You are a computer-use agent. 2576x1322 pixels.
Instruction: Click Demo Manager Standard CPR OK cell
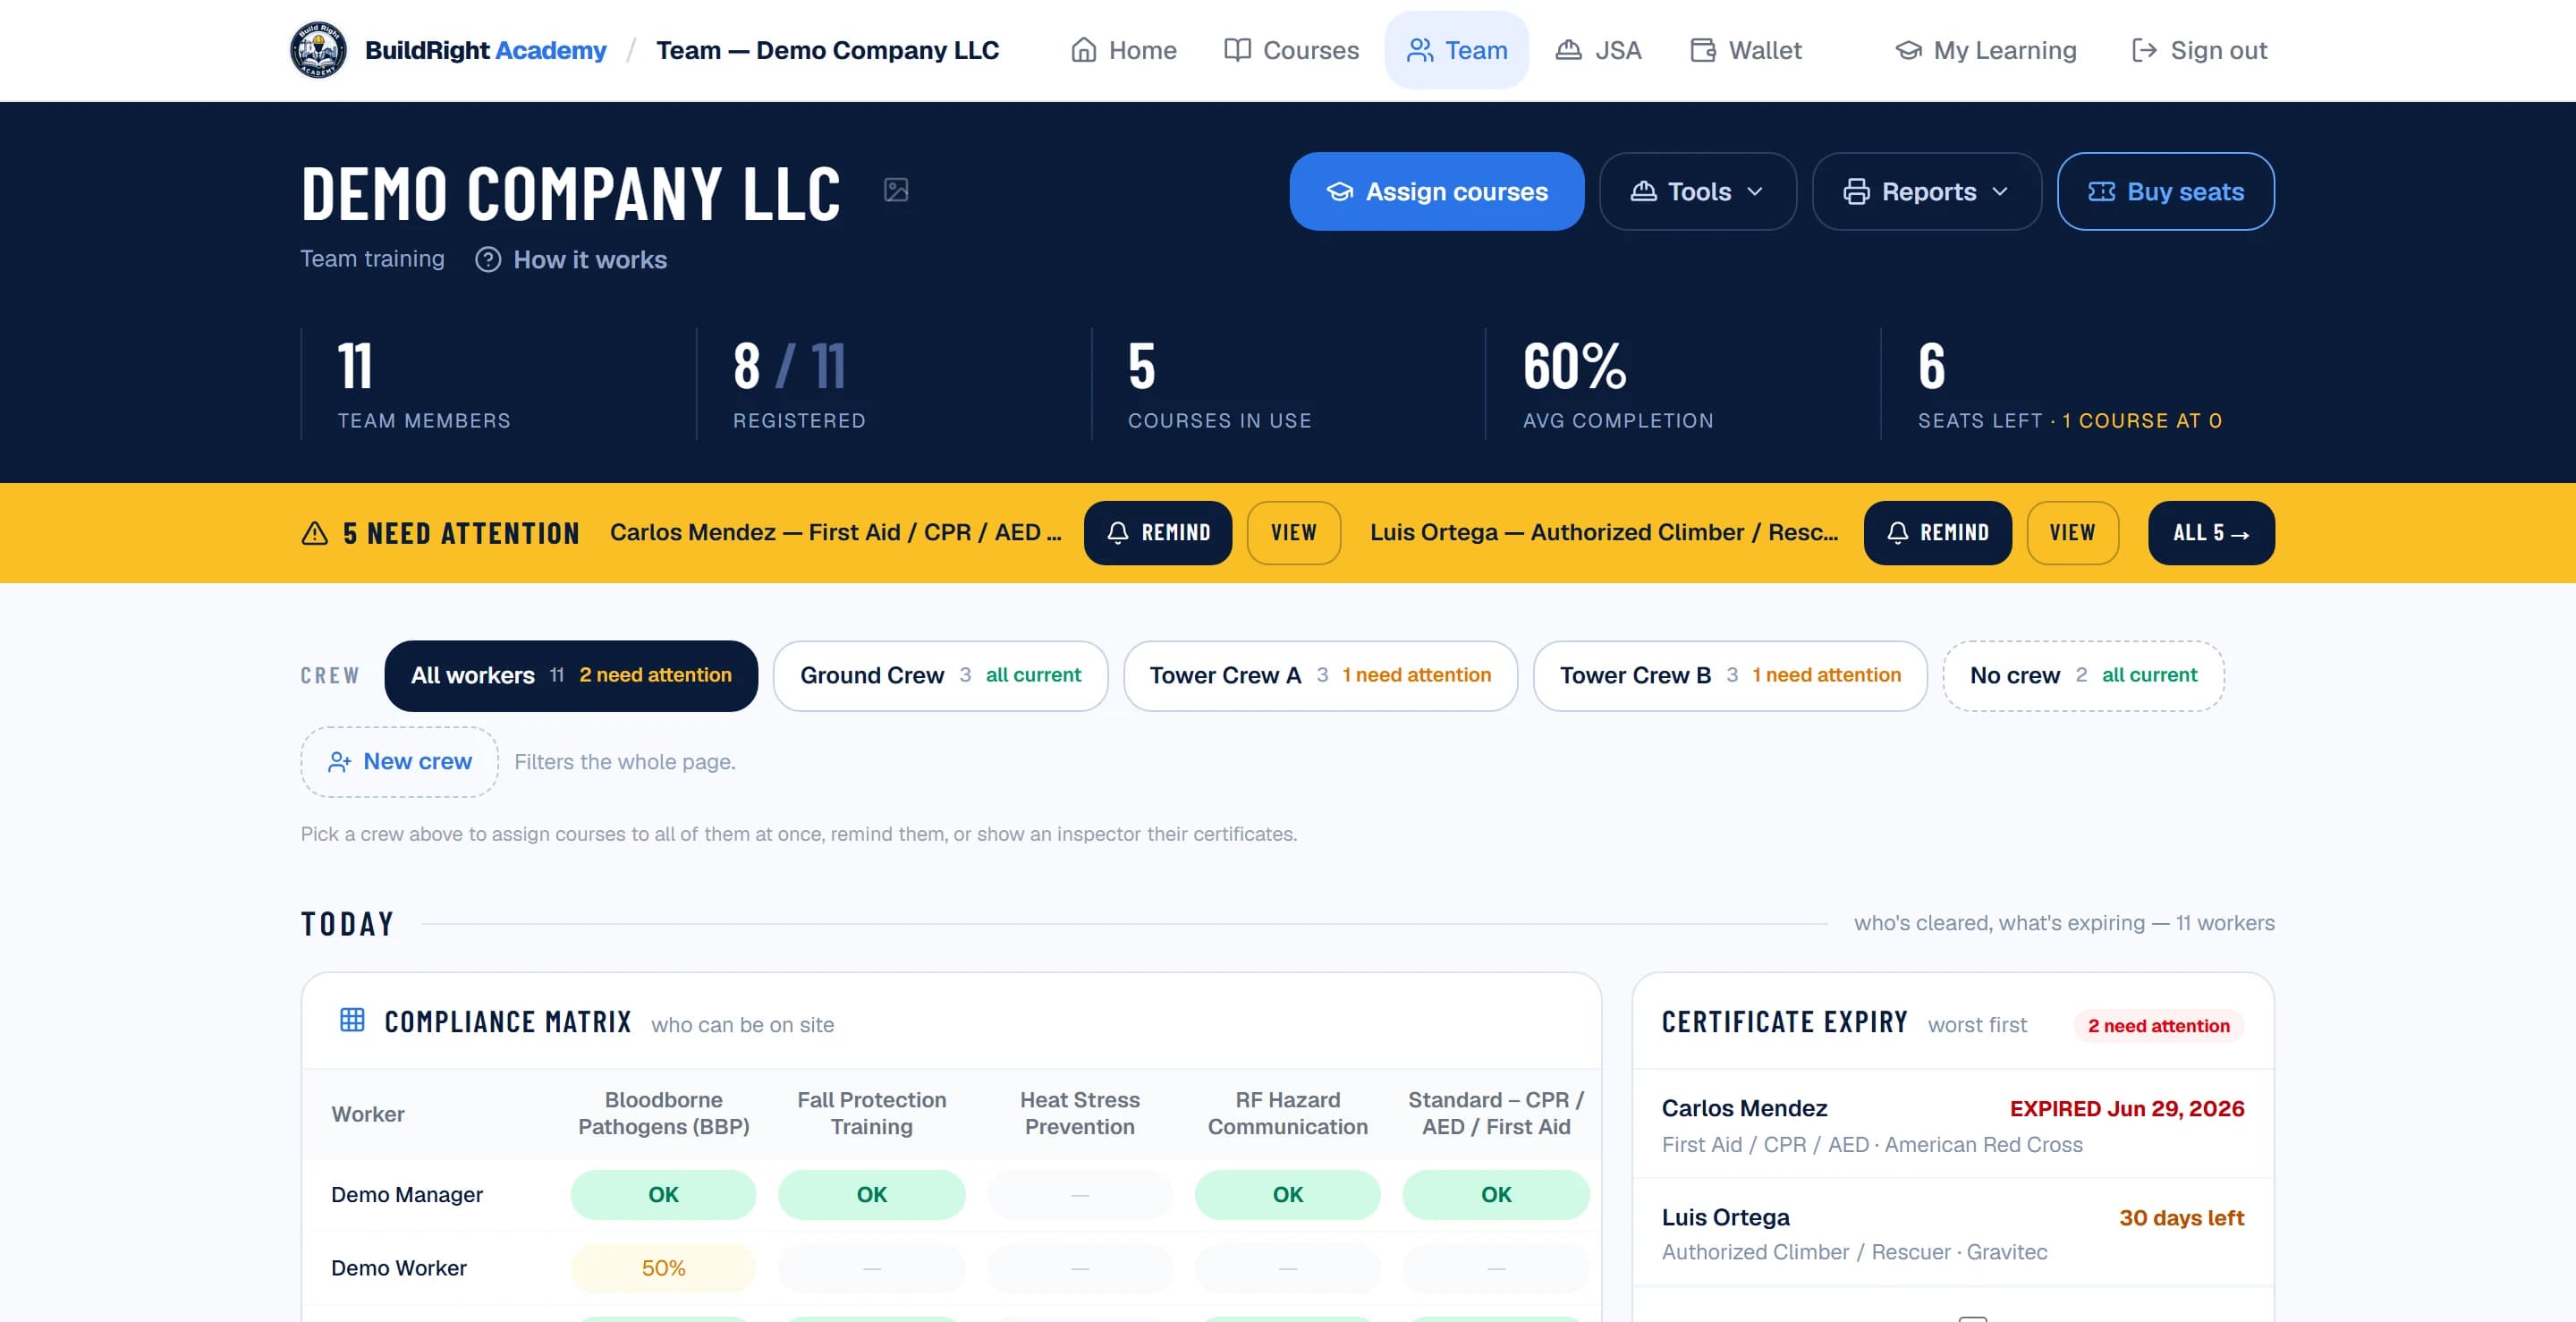[1495, 1195]
